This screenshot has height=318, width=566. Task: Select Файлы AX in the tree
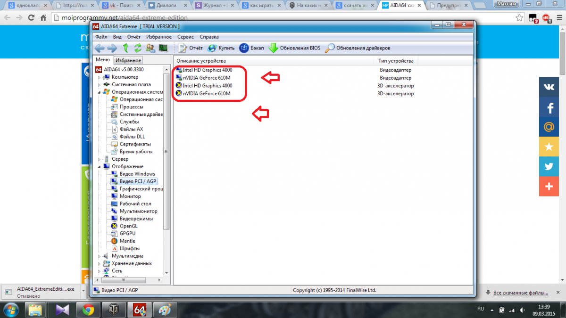click(x=131, y=129)
